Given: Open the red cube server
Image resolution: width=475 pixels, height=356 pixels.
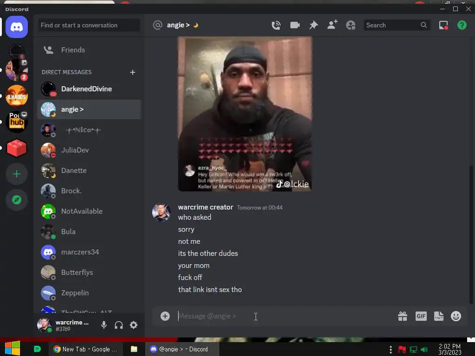Looking at the screenshot, I should click(x=17, y=148).
